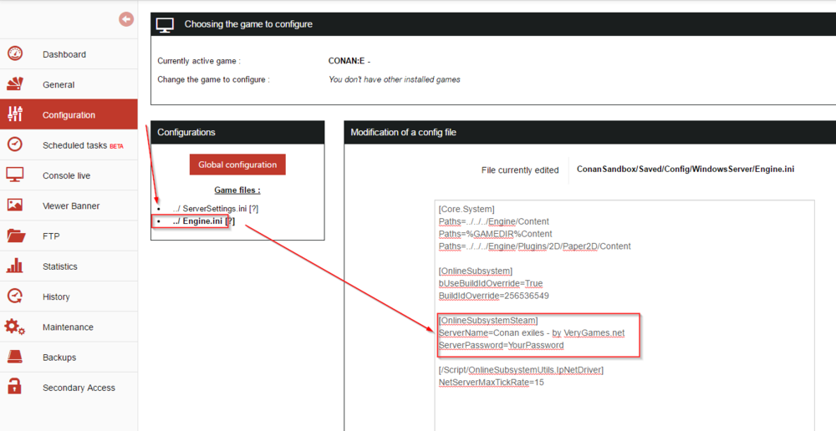Click the Viewer Banner image icon
This screenshot has height=431, width=836.
15,205
